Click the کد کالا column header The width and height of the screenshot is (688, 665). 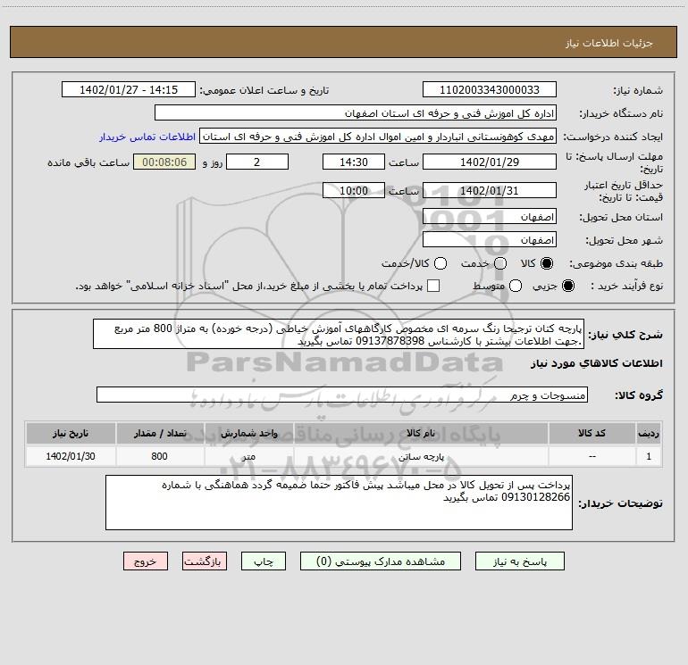(x=592, y=433)
